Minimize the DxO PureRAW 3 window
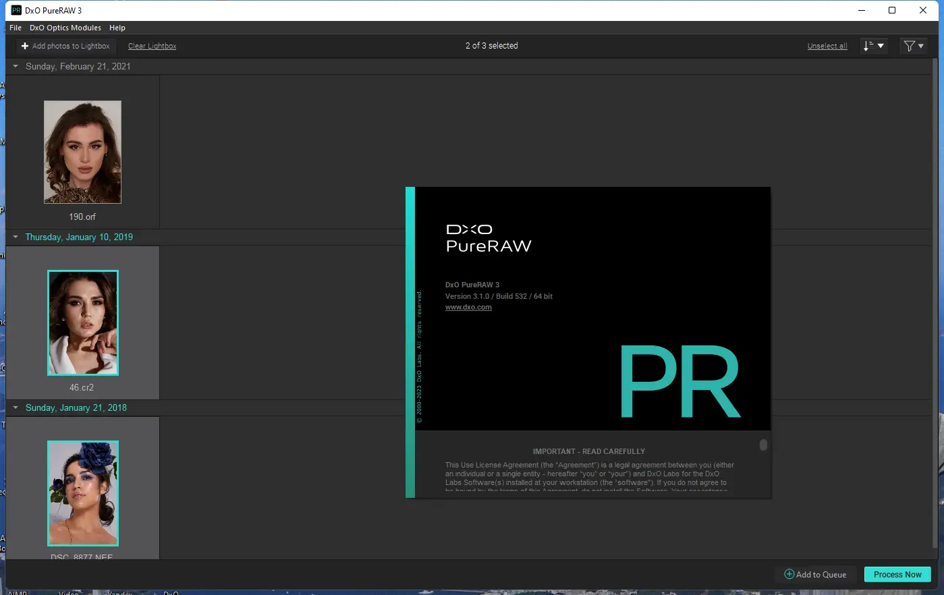 tap(862, 10)
